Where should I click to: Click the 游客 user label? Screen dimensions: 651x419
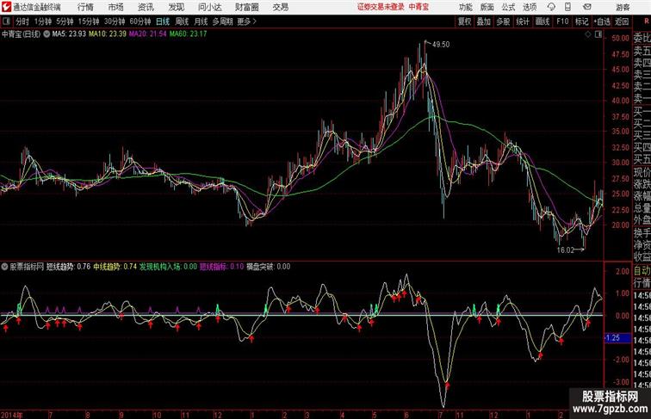(623, 7)
